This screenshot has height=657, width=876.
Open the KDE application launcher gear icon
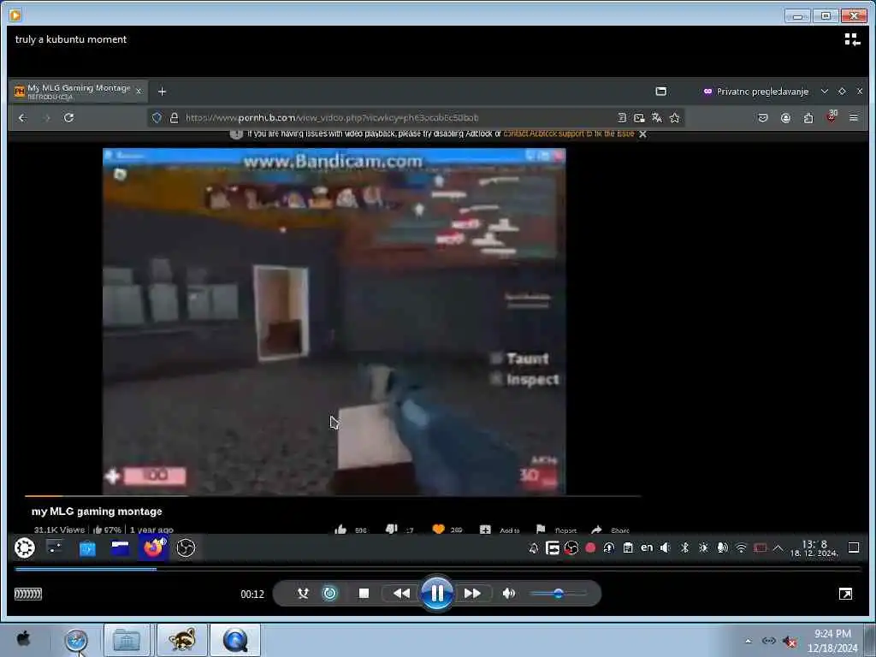tap(25, 547)
